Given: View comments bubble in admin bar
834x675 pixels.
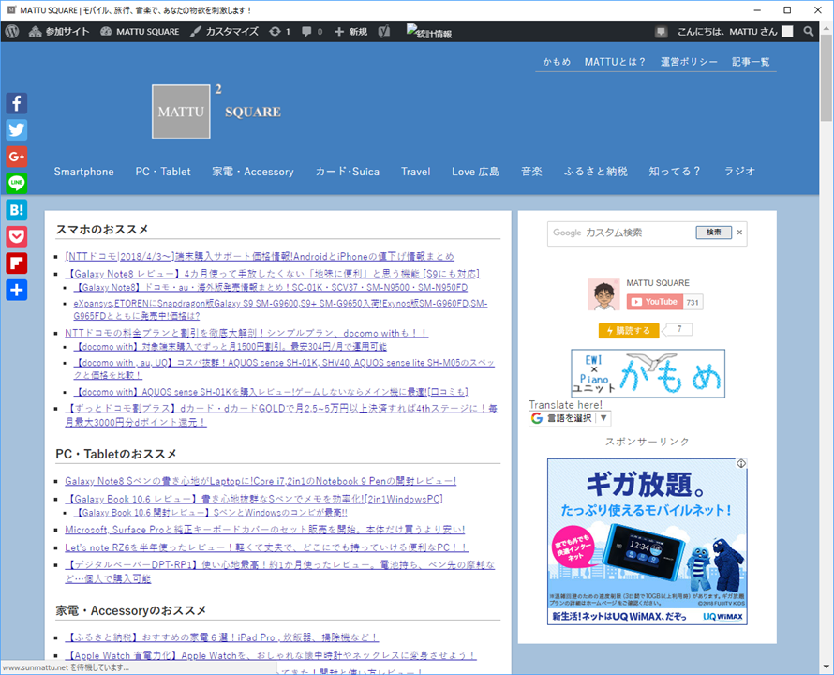Looking at the screenshot, I should coord(312,32).
